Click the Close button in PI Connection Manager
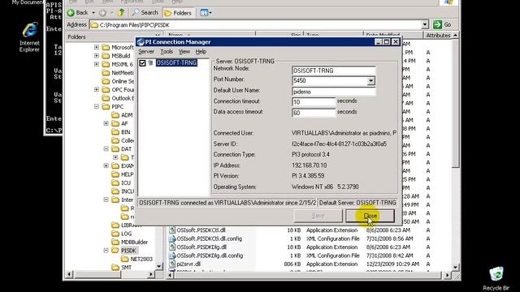The width and height of the screenshot is (520, 292). point(370,216)
